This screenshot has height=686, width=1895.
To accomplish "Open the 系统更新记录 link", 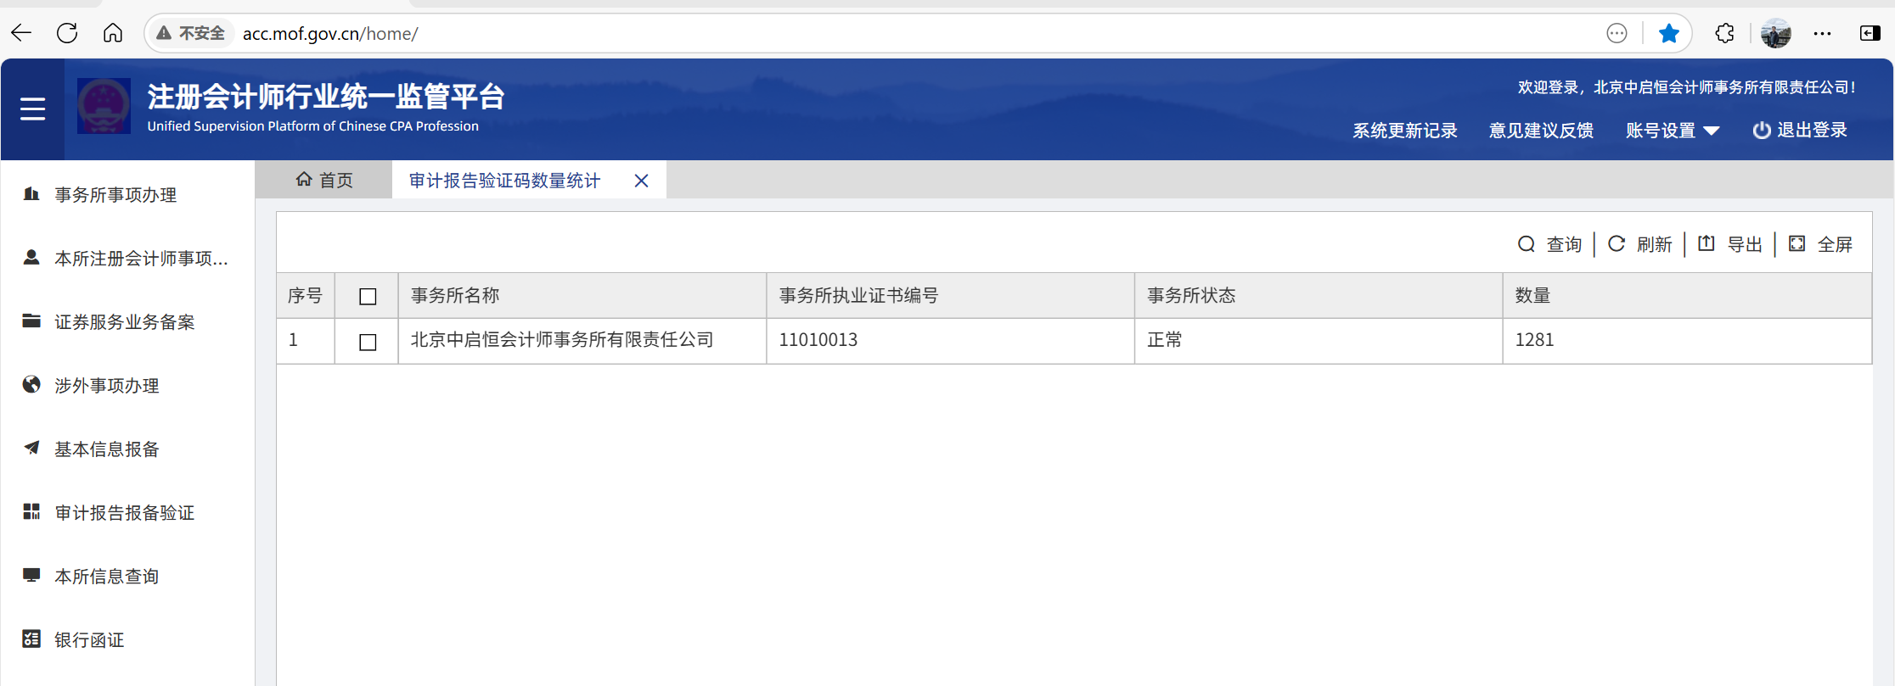I will point(1404,131).
